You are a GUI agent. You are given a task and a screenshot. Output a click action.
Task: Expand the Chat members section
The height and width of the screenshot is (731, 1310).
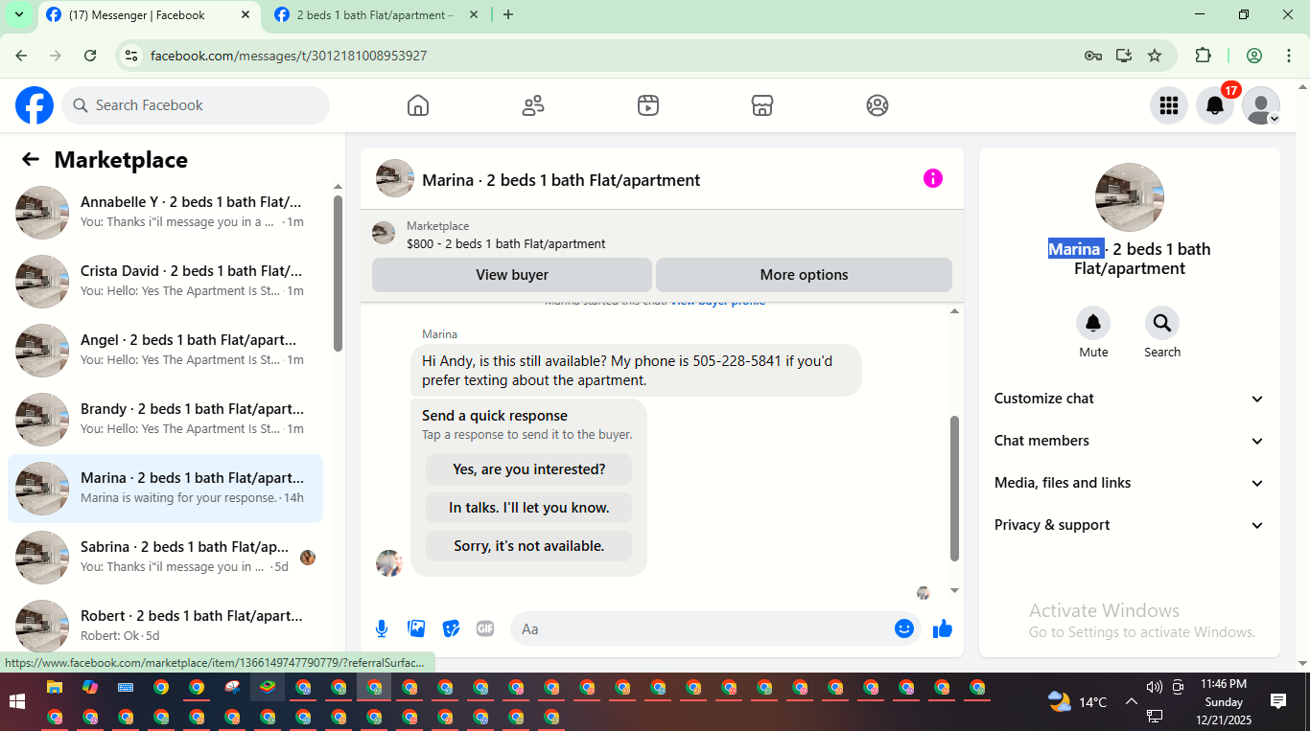click(x=1130, y=441)
